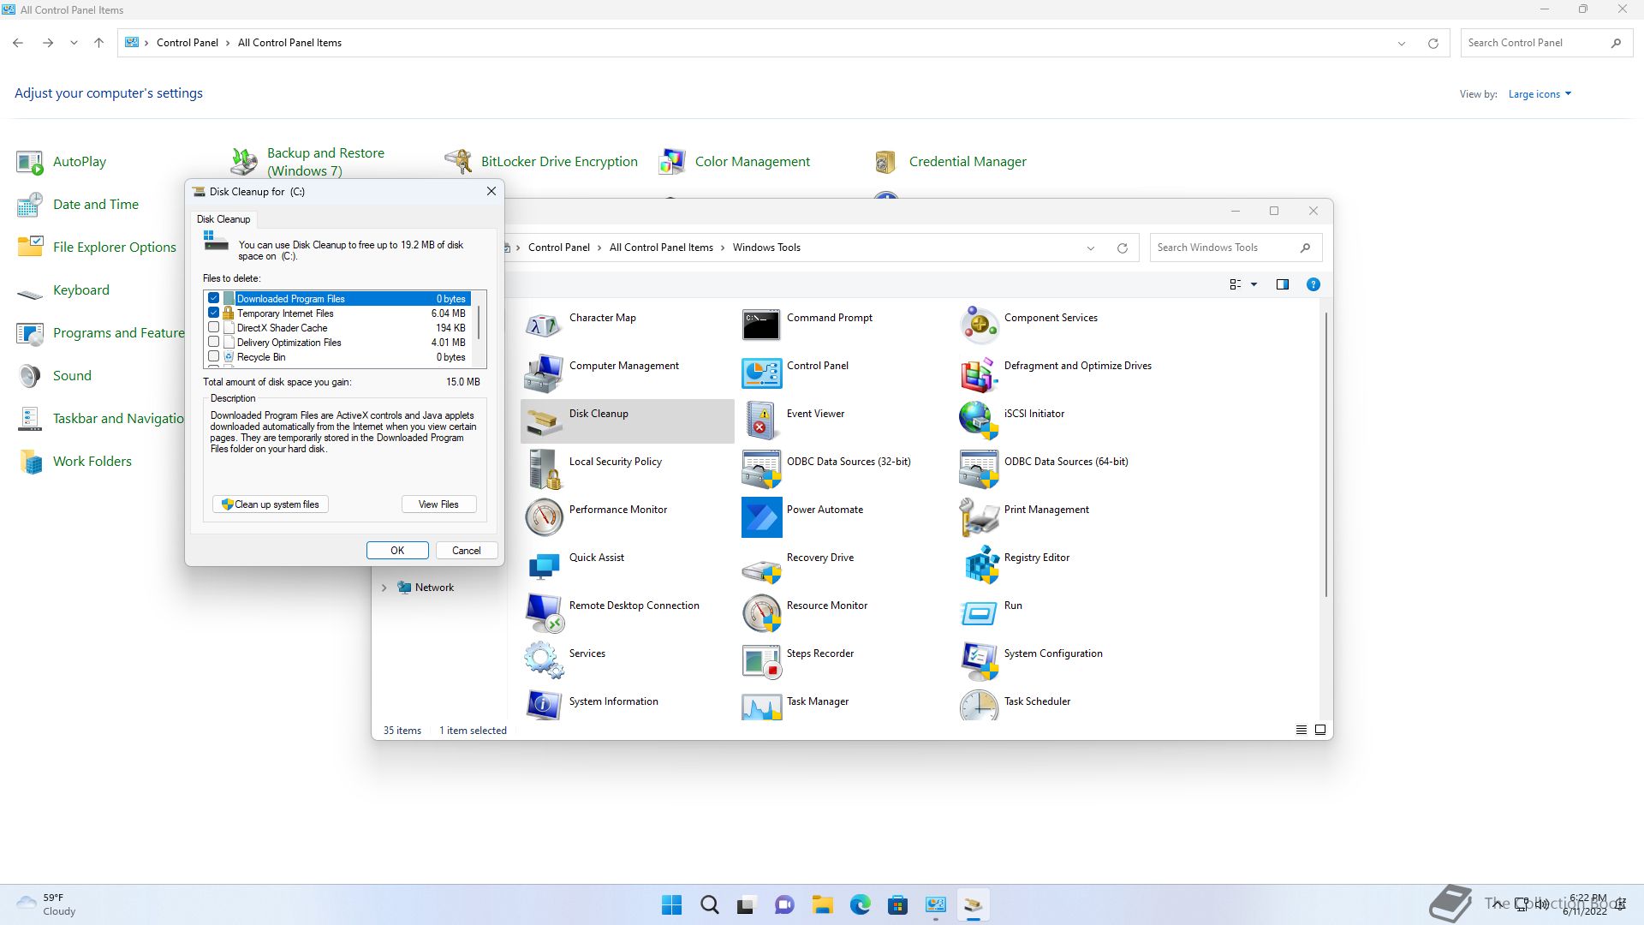The image size is (1644, 925).
Task: Open the Registry Editor icon
Action: click(980, 565)
